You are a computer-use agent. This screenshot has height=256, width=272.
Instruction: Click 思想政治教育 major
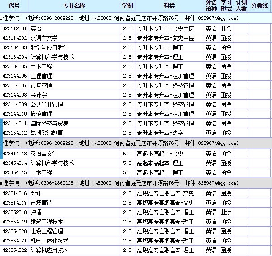tap(47, 133)
